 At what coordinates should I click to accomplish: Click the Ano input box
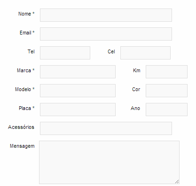coord(166,110)
